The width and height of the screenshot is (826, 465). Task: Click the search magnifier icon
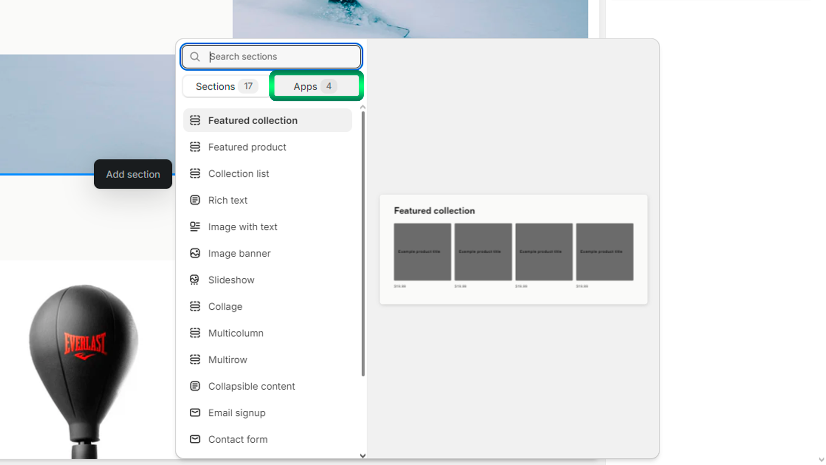pyautogui.click(x=195, y=57)
